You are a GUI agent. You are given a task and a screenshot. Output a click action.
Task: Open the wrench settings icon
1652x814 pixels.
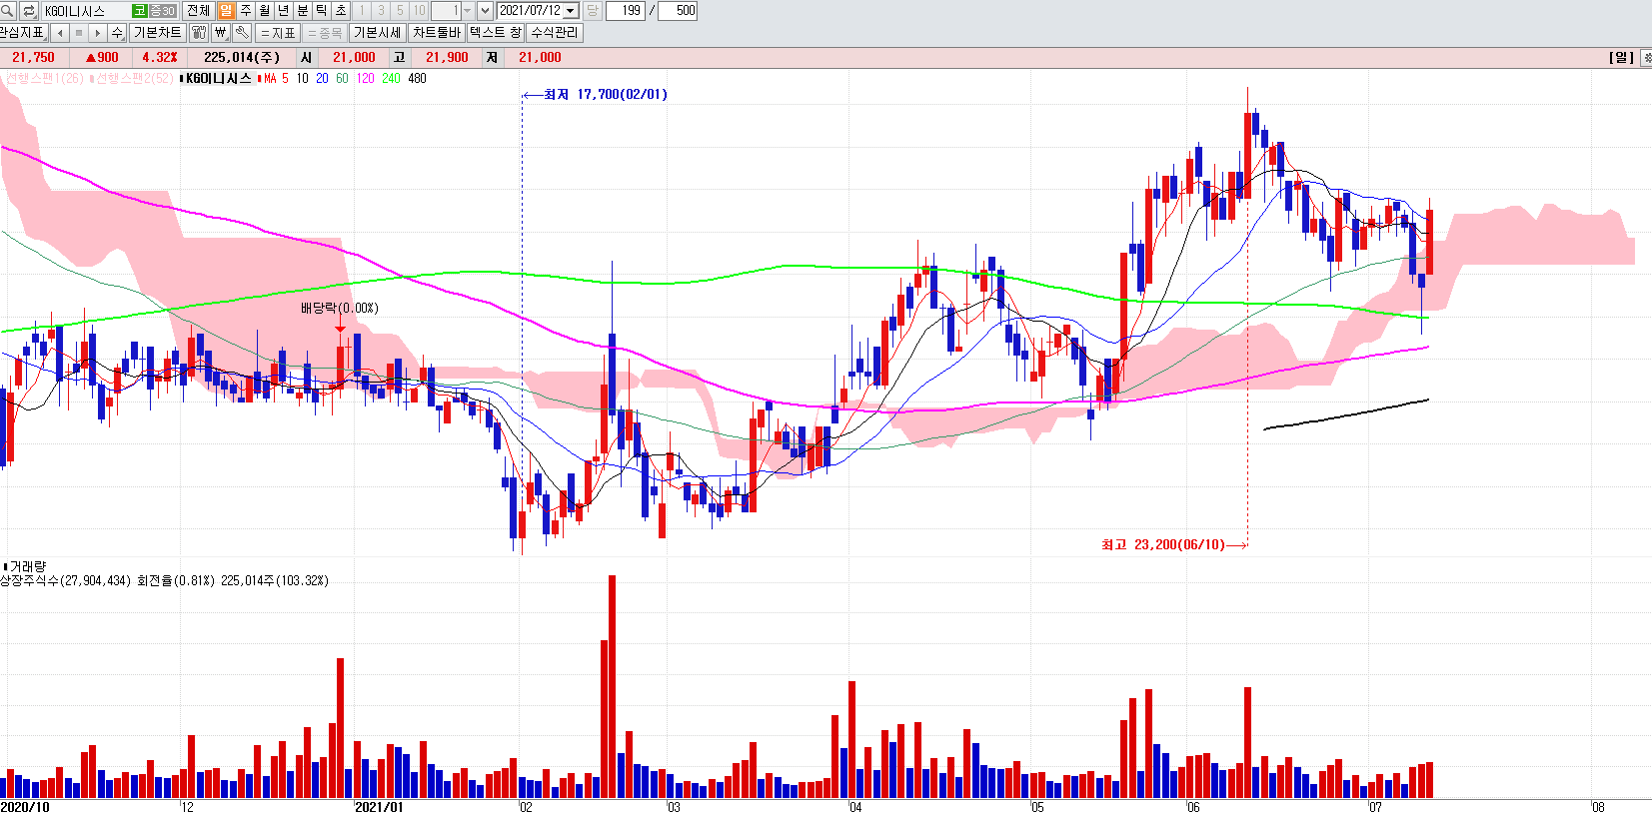[x=241, y=33]
